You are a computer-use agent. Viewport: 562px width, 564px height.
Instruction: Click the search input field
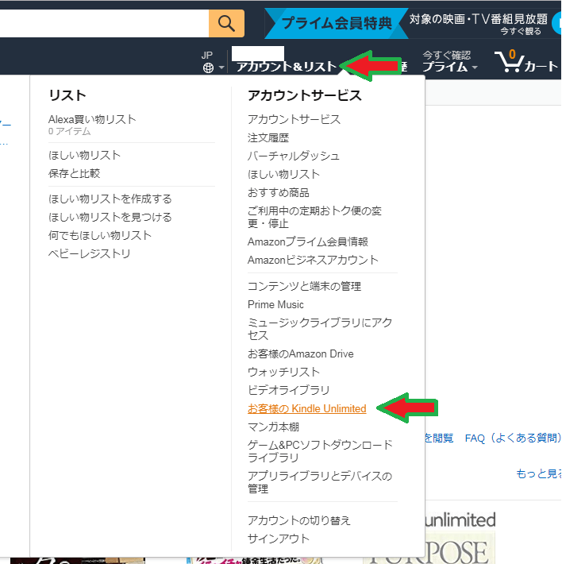click(x=104, y=23)
